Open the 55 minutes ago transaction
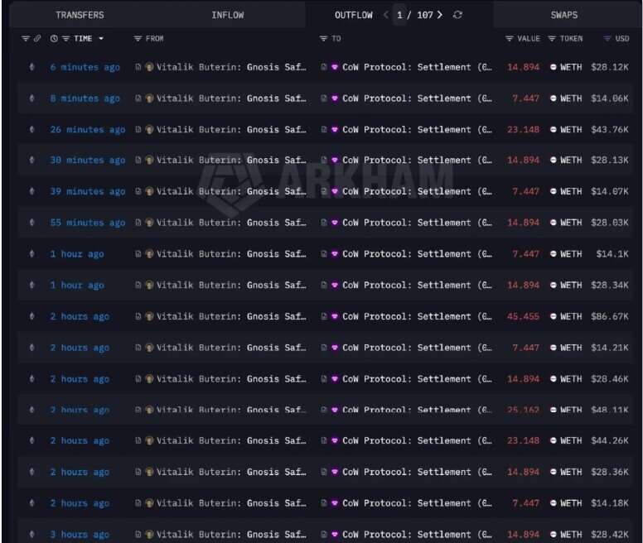The height and width of the screenshot is (543, 643). point(88,223)
